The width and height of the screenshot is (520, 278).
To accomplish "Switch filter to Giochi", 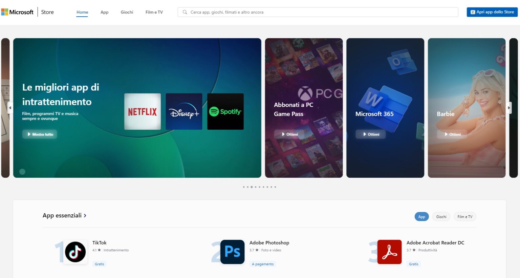I will [441, 216].
